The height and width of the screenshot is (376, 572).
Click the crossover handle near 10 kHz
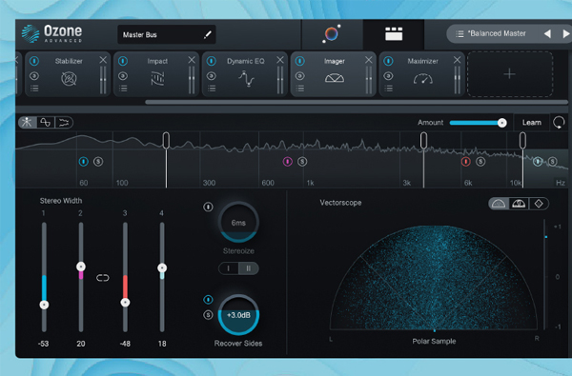[x=522, y=141]
